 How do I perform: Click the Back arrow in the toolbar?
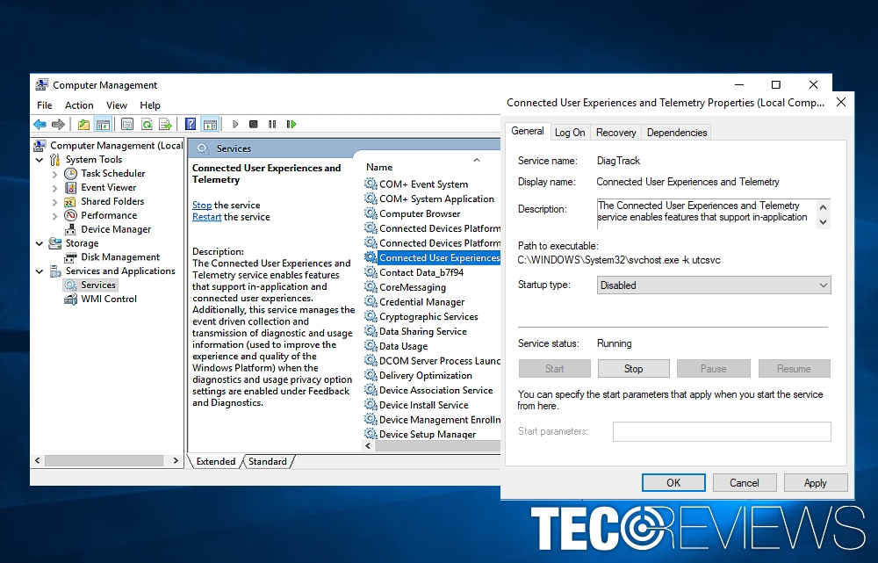(40, 125)
